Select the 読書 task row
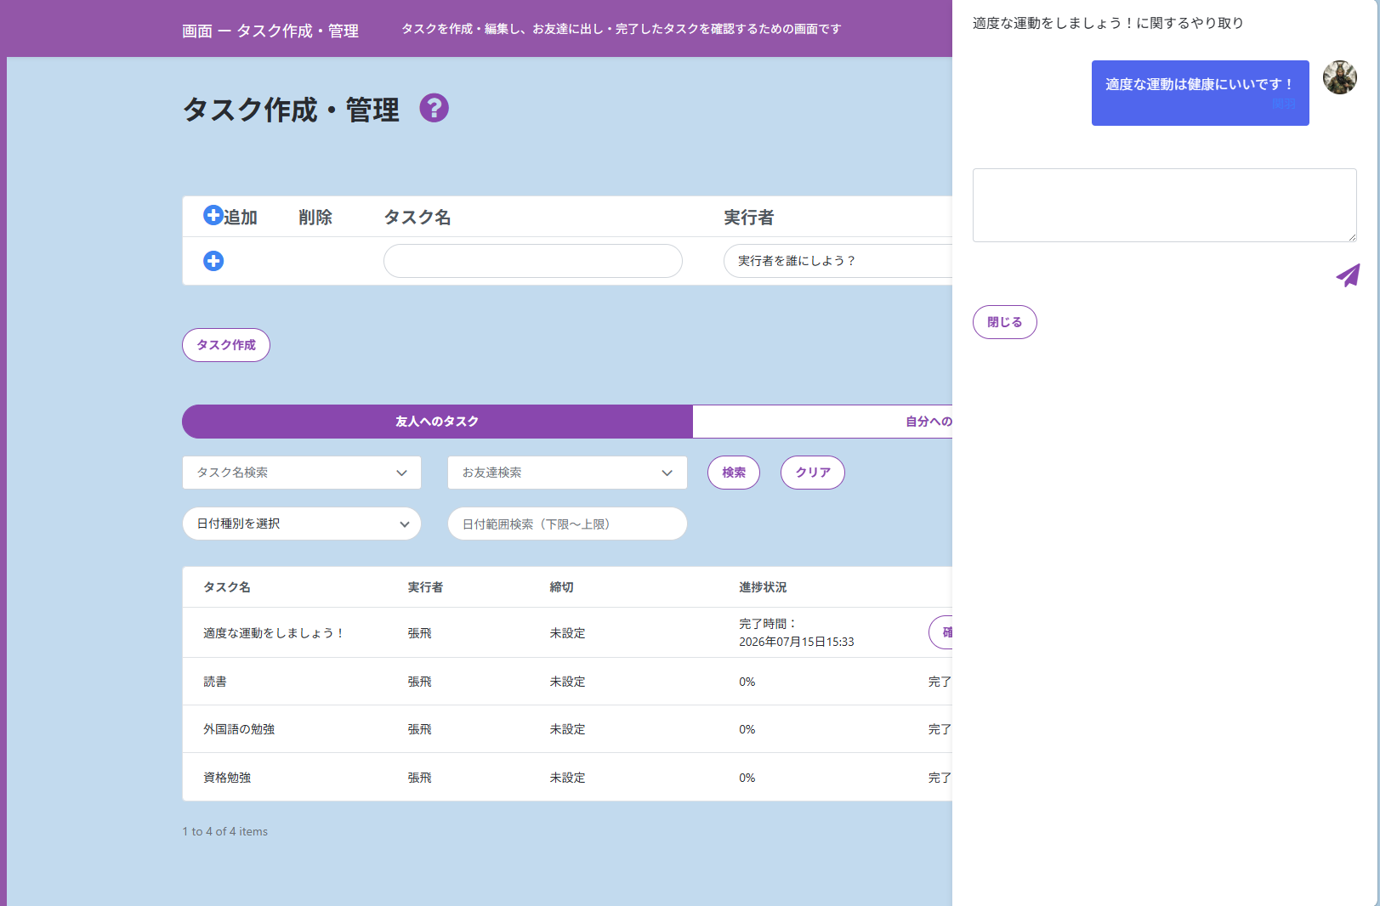 [x=567, y=682]
